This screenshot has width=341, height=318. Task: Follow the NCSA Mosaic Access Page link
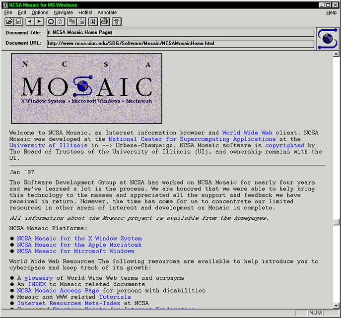click(x=58, y=291)
